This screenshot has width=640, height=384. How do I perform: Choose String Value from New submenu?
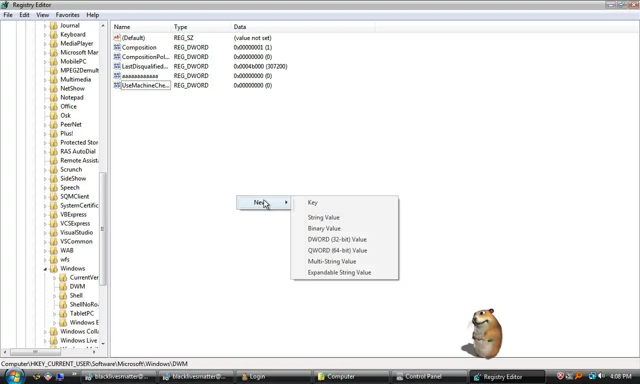(344, 217)
